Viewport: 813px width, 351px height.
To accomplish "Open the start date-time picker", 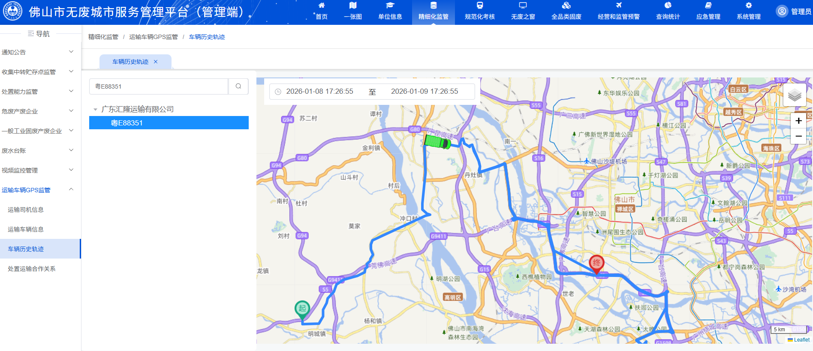I will [319, 92].
